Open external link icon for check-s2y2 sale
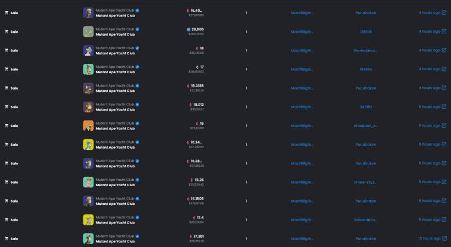Screen dimensions: 451x247 point(444,182)
